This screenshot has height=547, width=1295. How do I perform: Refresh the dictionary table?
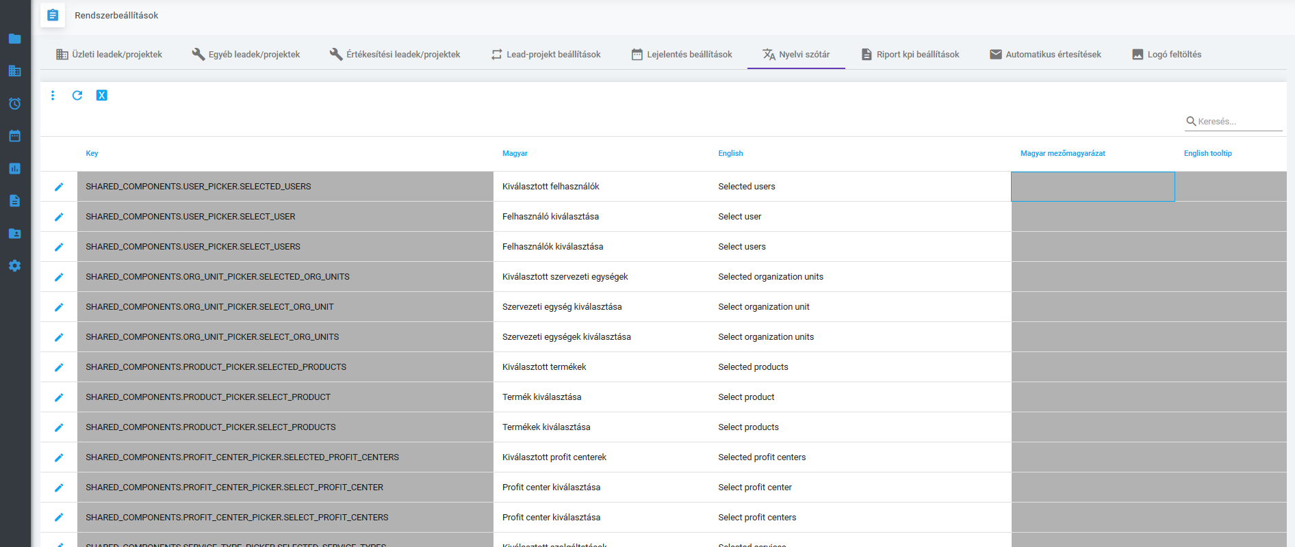click(x=77, y=95)
